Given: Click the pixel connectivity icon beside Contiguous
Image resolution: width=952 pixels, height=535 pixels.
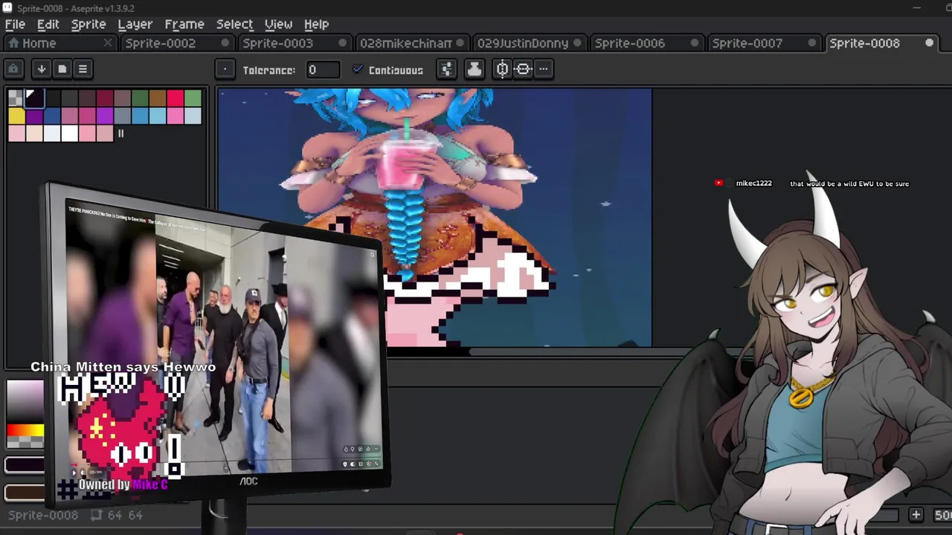Looking at the screenshot, I should [x=446, y=70].
